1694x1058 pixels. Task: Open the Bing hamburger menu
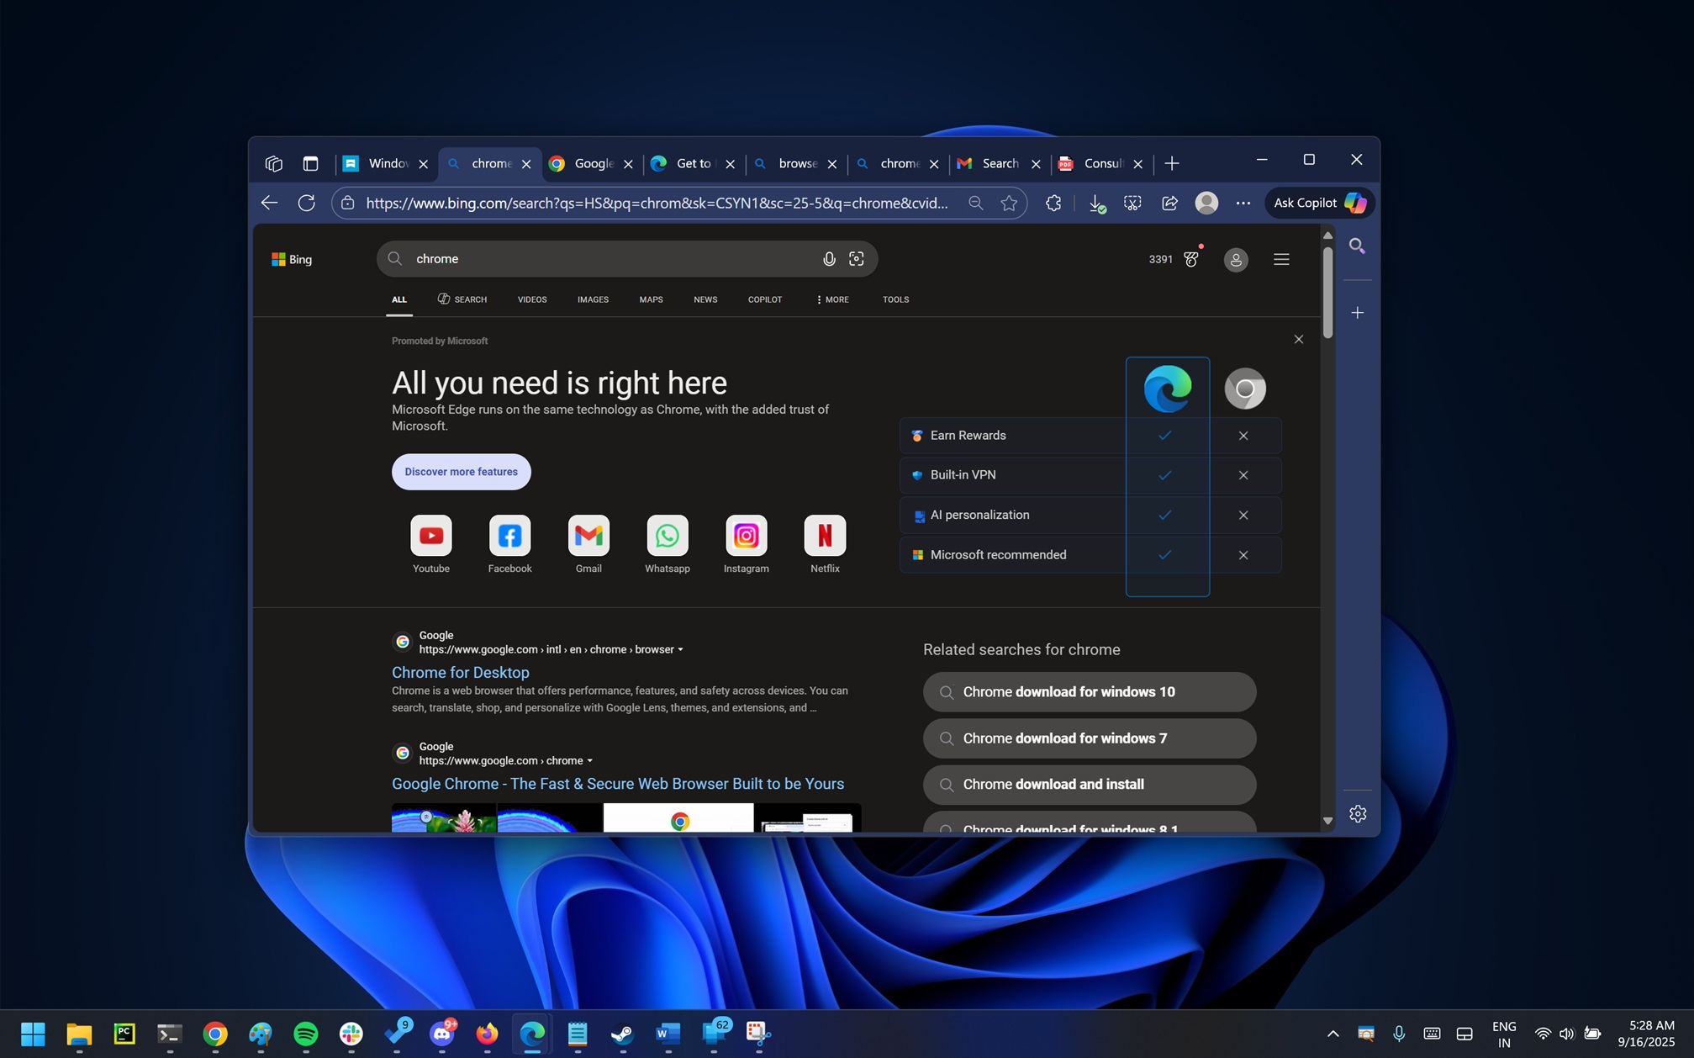[1281, 259]
